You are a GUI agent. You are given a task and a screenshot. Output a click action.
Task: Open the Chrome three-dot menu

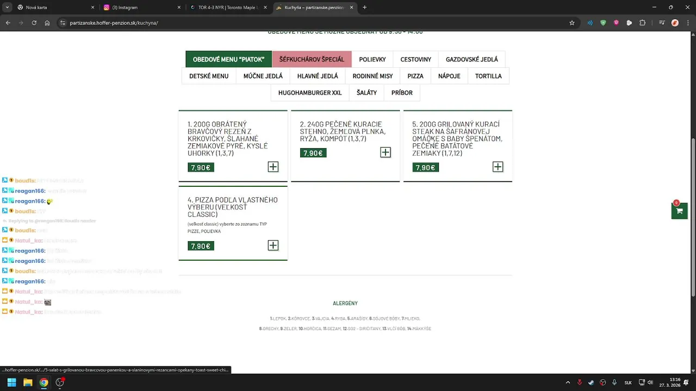[x=687, y=23]
